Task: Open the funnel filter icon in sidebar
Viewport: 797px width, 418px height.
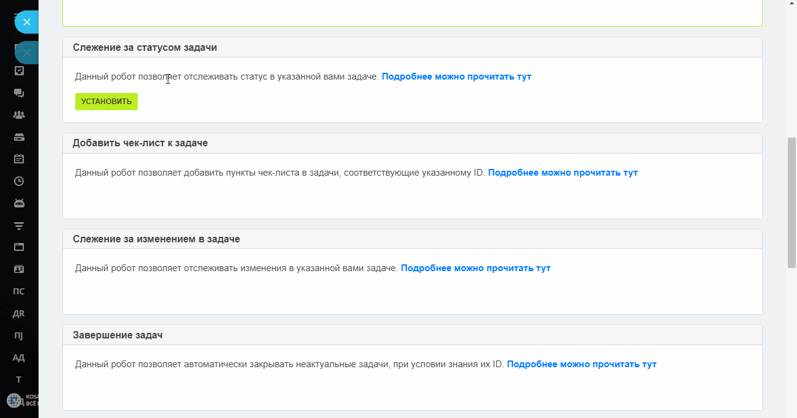Action: (x=19, y=225)
